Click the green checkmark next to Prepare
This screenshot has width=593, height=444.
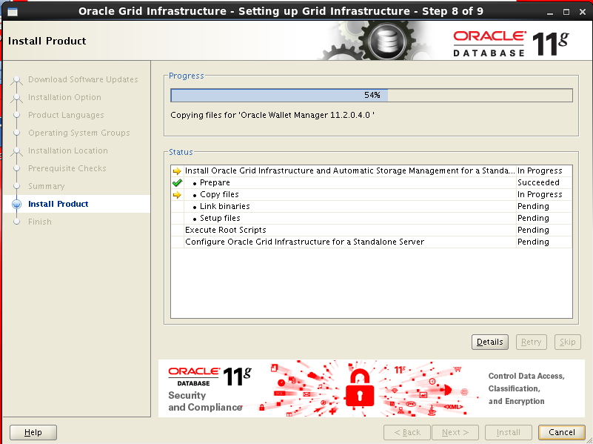(178, 182)
